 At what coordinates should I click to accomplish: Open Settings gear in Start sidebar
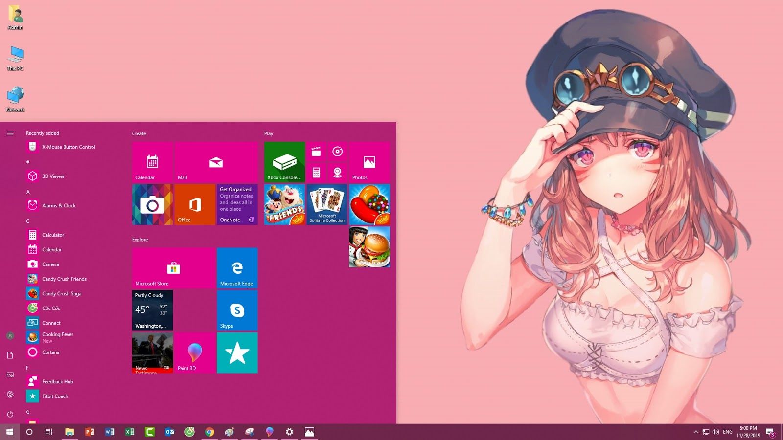pos(10,395)
